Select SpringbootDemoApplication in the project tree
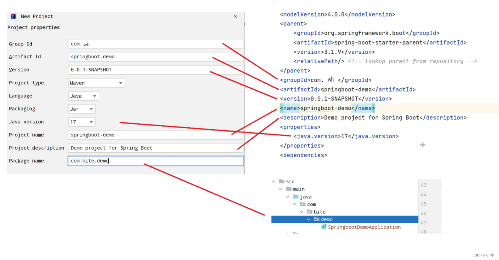 [364, 227]
